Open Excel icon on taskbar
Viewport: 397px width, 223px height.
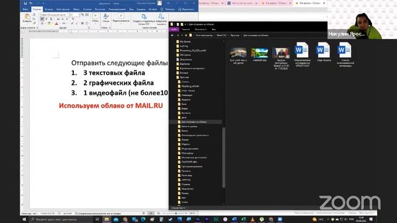click(243, 219)
